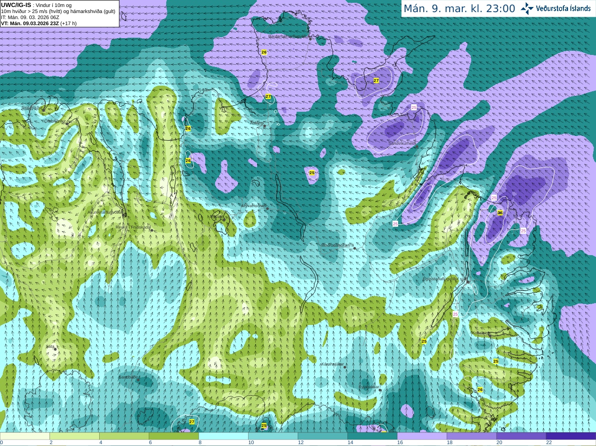
Task: Click yellow 25 gust marker below Kollaleira
Action: coord(496,361)
